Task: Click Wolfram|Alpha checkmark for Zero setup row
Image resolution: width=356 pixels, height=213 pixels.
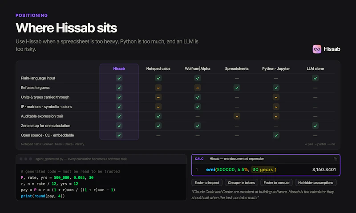Action: coord(198,126)
